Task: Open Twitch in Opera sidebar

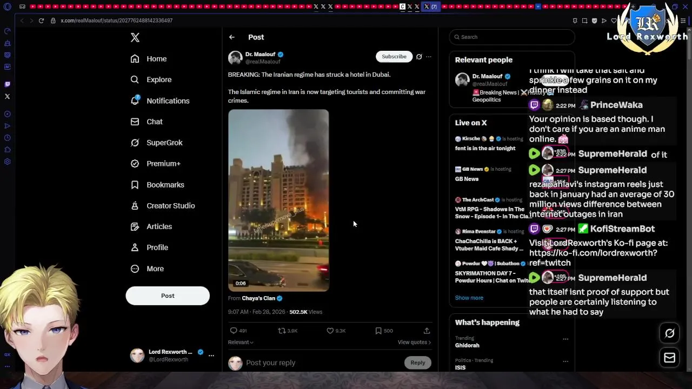Action: point(7,84)
